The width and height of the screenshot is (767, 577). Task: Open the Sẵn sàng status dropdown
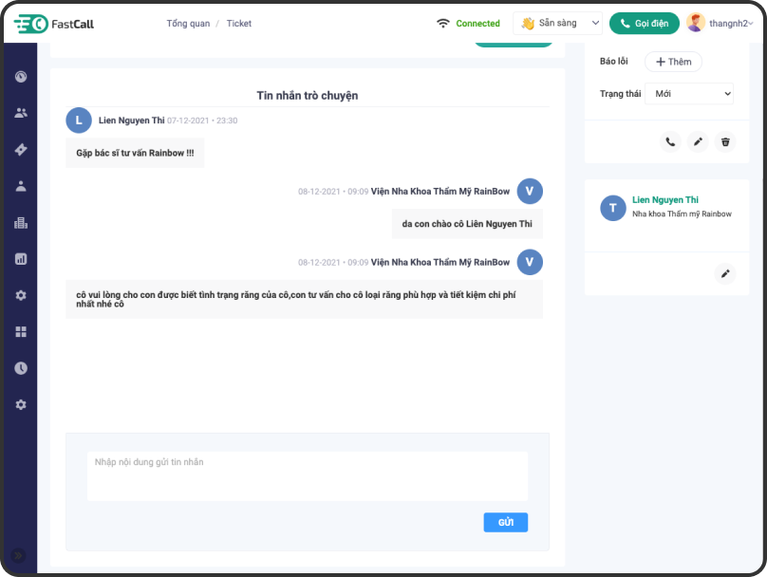(x=558, y=24)
